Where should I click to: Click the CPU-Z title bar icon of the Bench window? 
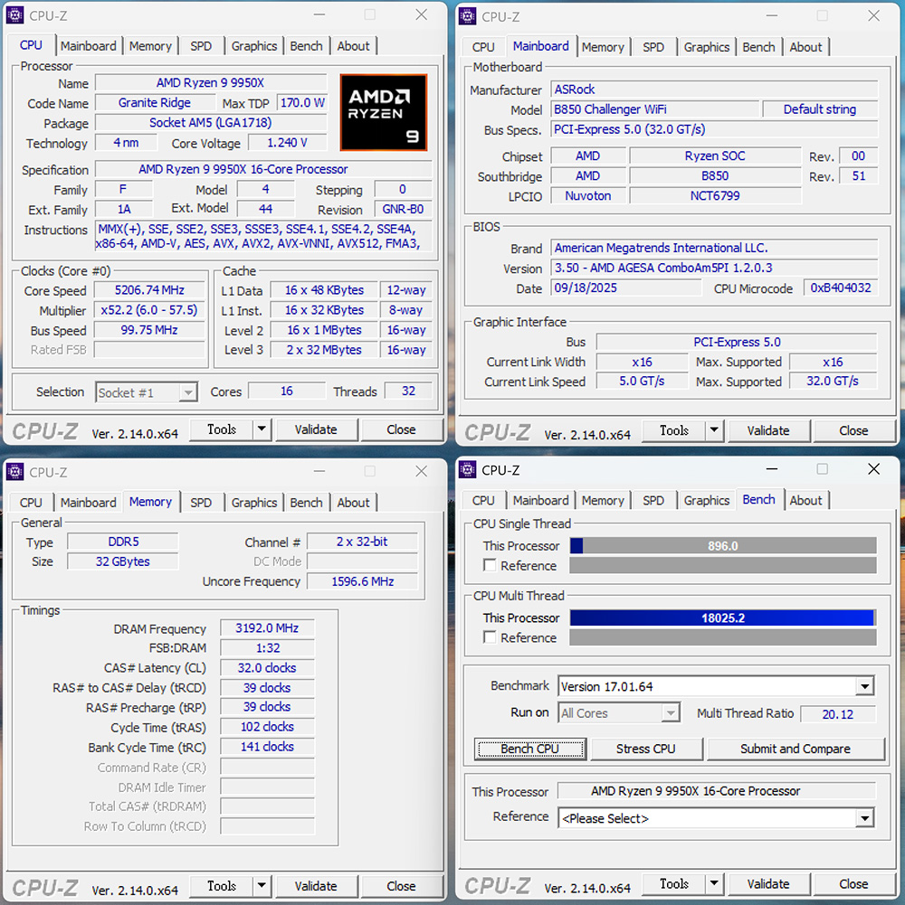pos(468,469)
